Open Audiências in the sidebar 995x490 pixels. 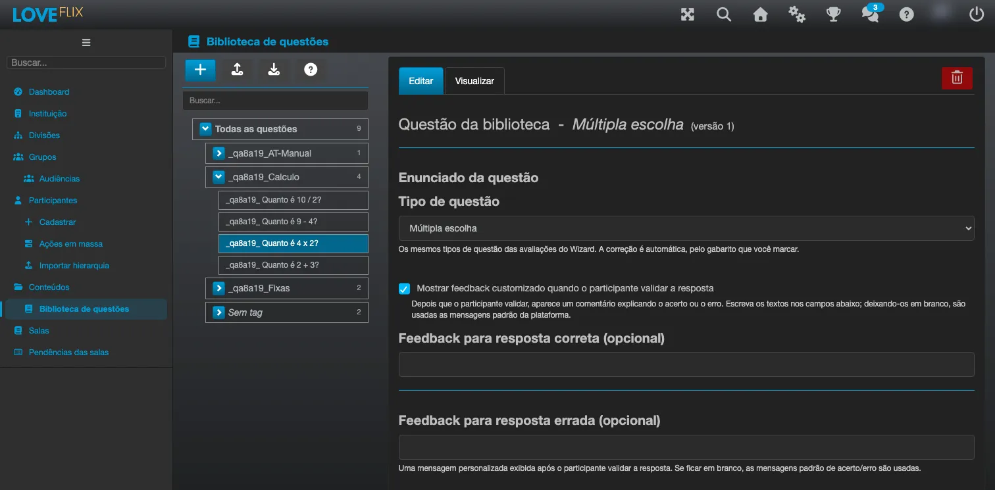point(59,179)
